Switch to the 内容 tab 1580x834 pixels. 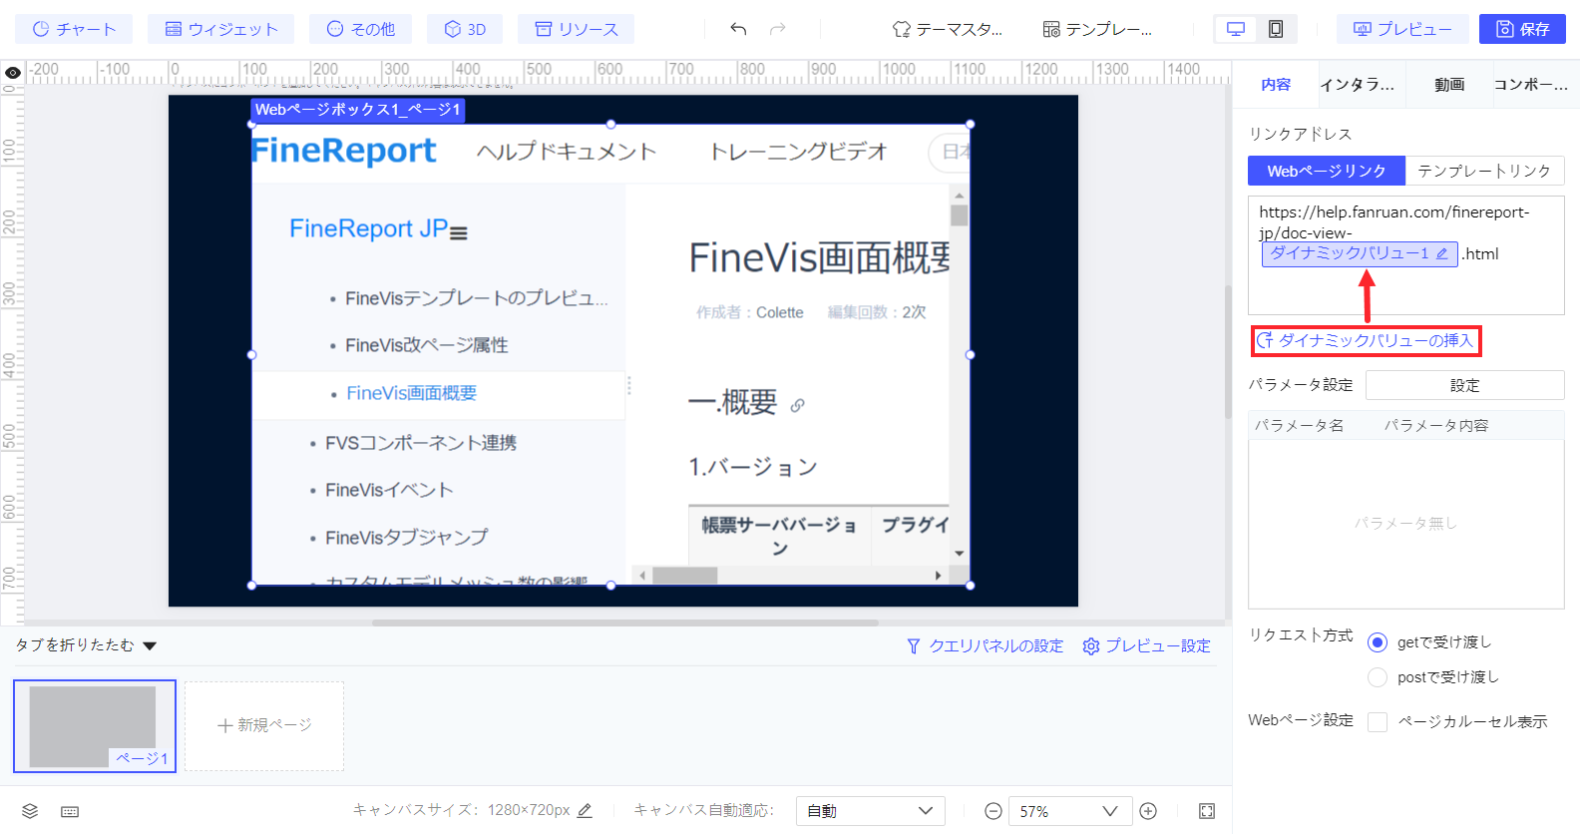[x=1276, y=85]
